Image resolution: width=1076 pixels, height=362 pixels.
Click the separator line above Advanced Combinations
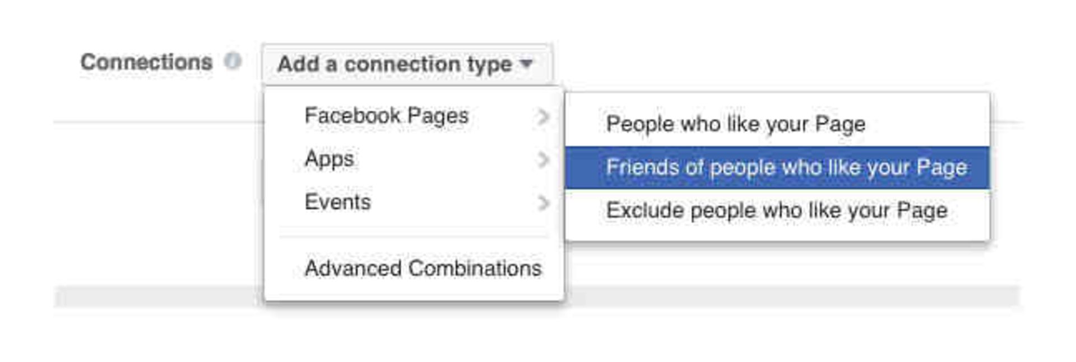click(x=414, y=237)
